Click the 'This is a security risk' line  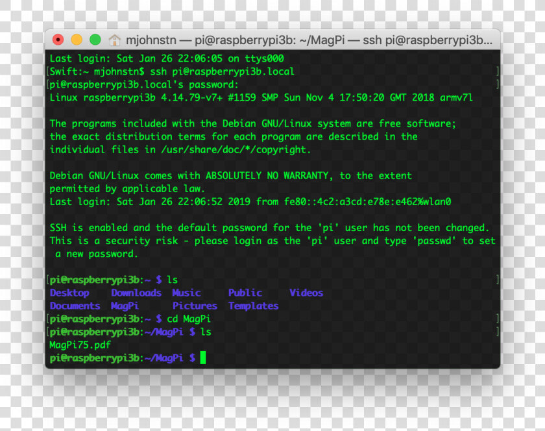[x=272, y=241]
